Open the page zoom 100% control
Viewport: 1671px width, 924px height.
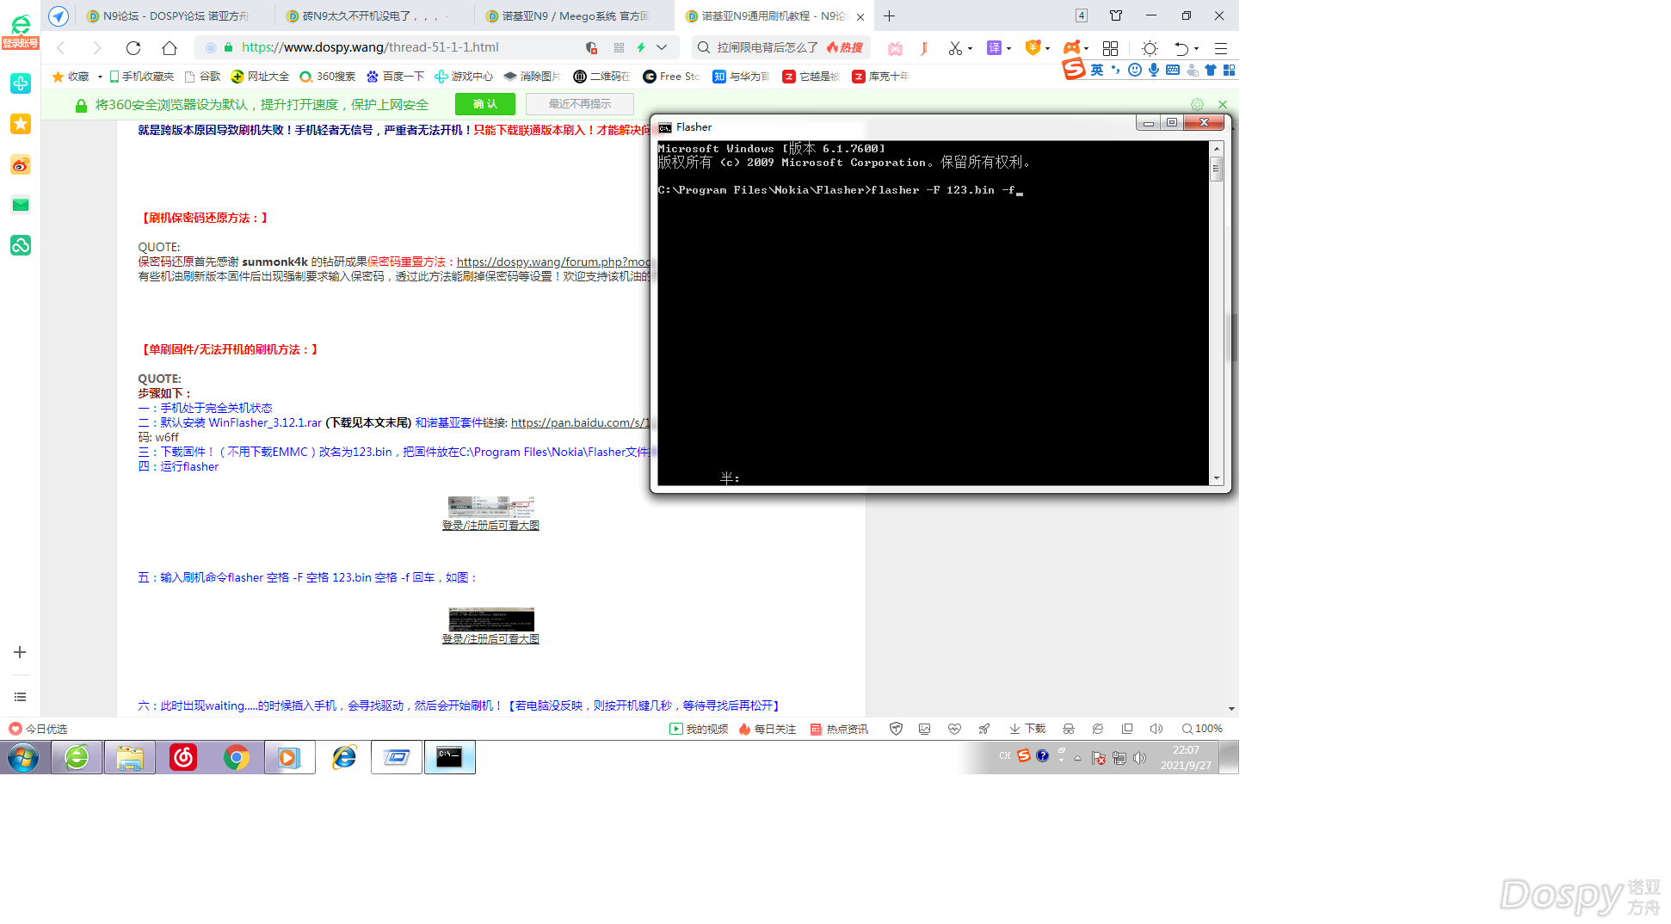point(1202,729)
